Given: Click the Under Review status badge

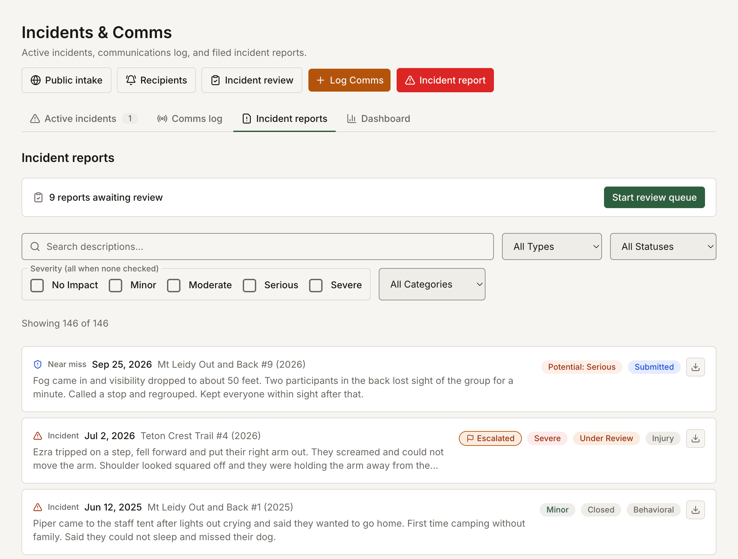Looking at the screenshot, I should tap(606, 438).
